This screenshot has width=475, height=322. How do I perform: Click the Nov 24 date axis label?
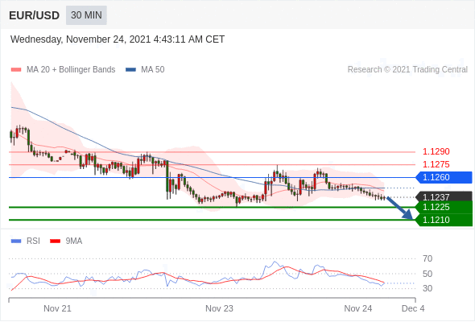tap(358, 308)
